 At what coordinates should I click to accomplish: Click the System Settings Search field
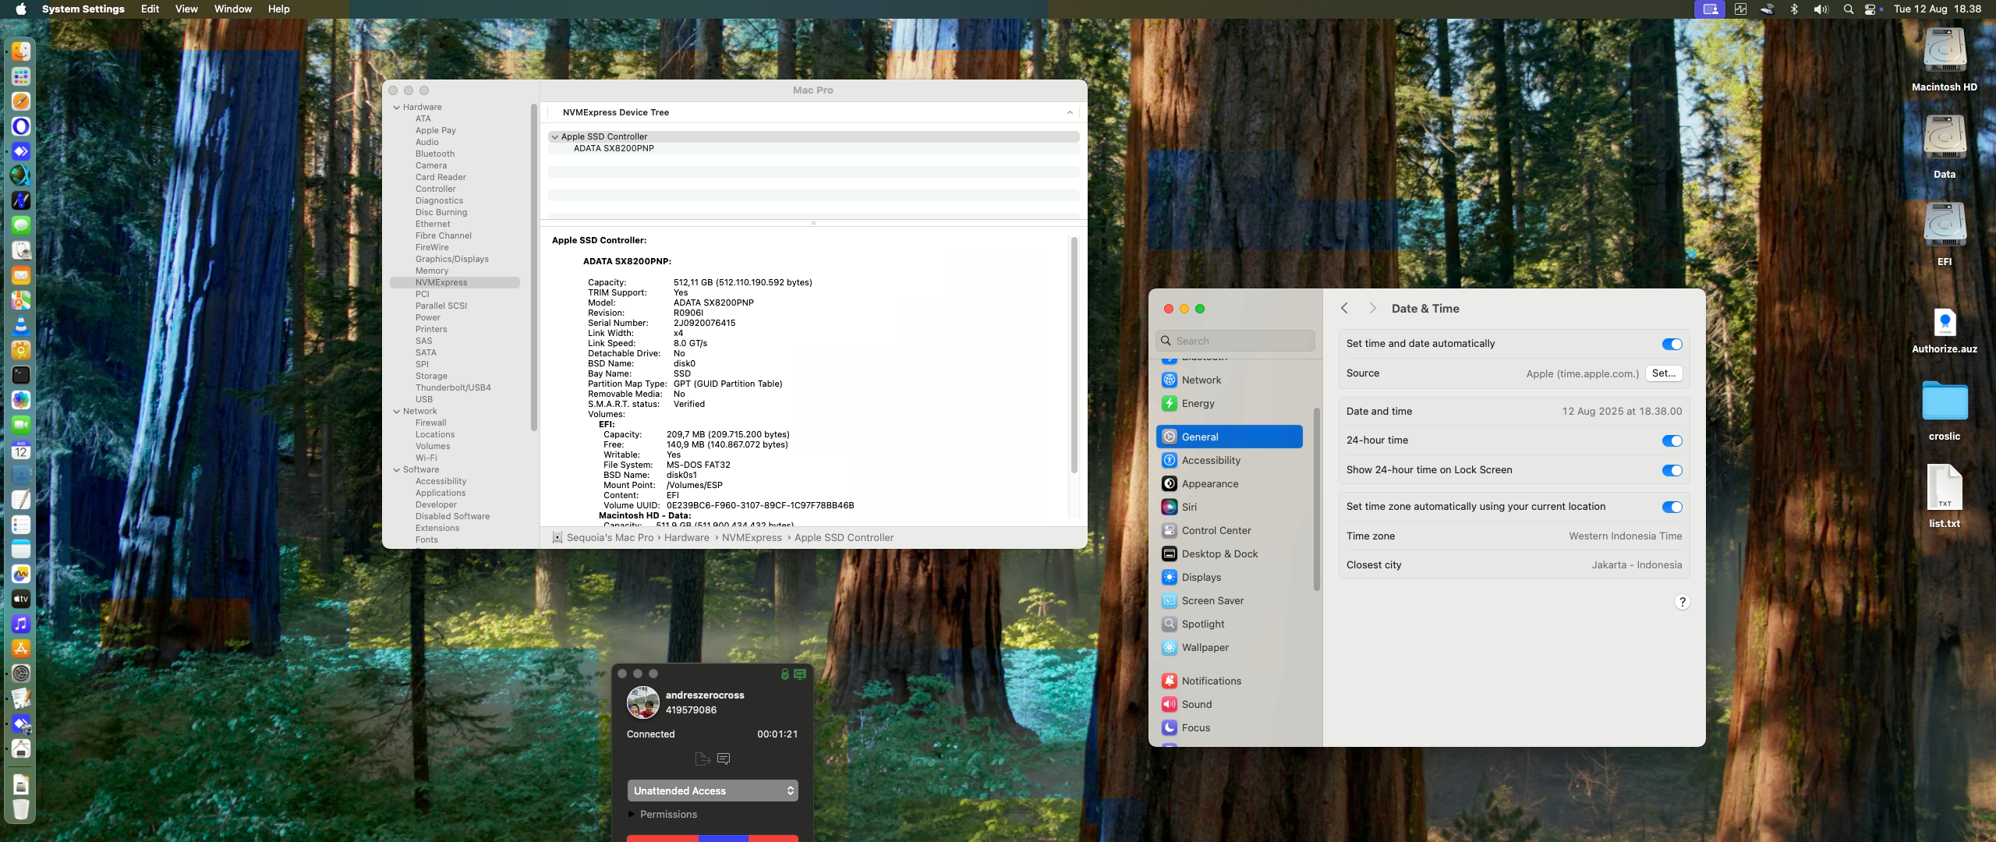coord(1235,341)
